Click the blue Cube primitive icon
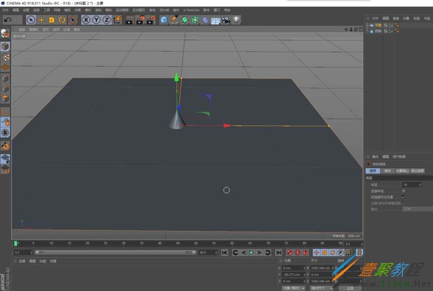This screenshot has width=433, height=291. click(x=164, y=20)
